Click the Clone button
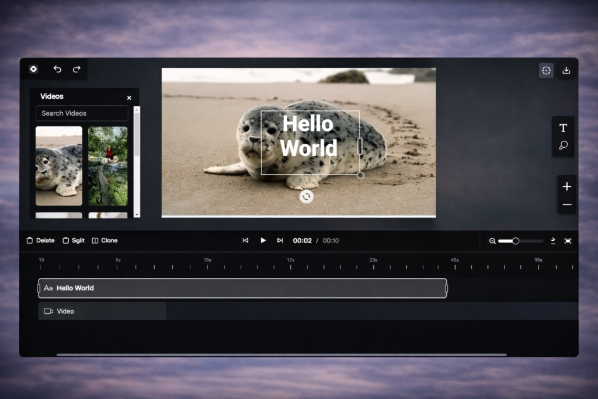Image resolution: width=598 pixels, height=399 pixels. pos(105,241)
